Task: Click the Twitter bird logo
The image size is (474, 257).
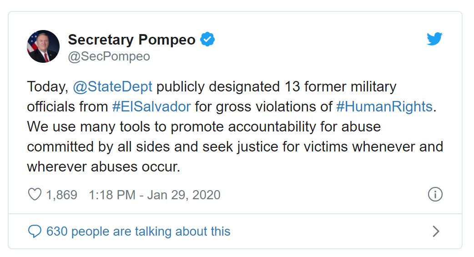Action: tap(434, 40)
